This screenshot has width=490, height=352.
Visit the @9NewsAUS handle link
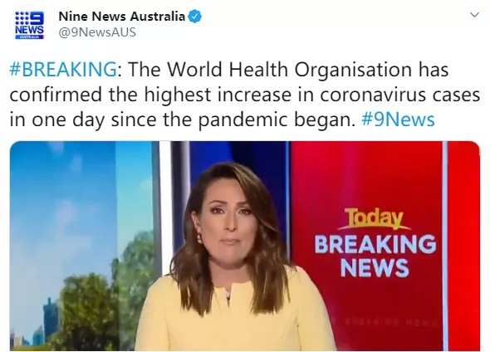(x=97, y=32)
